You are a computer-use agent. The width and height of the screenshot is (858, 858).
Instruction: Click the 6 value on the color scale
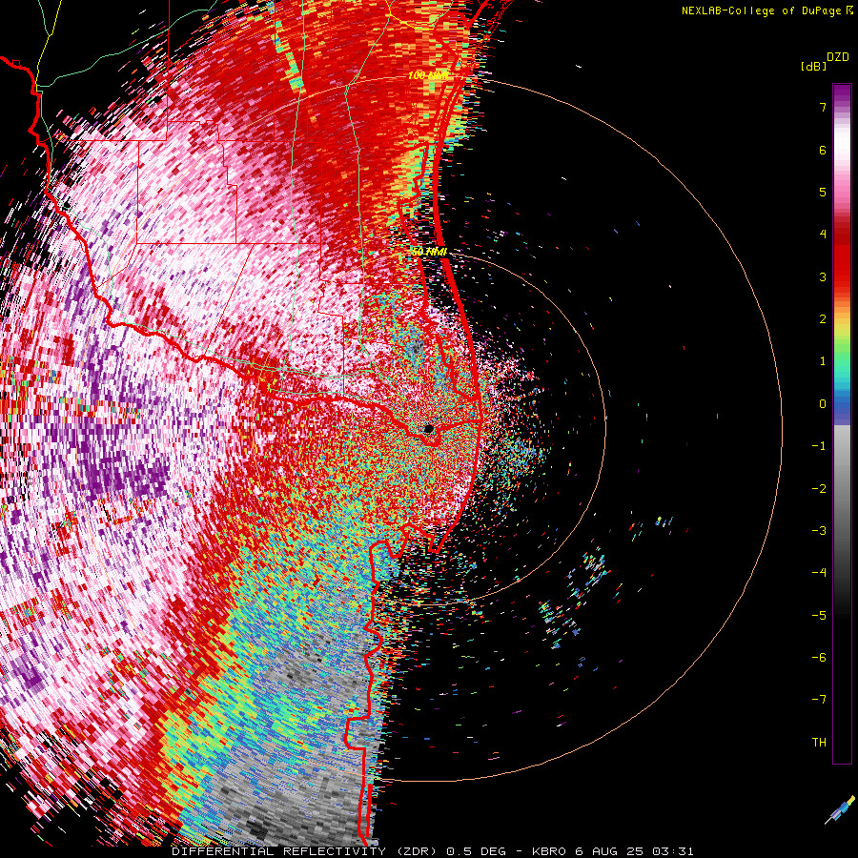(823, 150)
